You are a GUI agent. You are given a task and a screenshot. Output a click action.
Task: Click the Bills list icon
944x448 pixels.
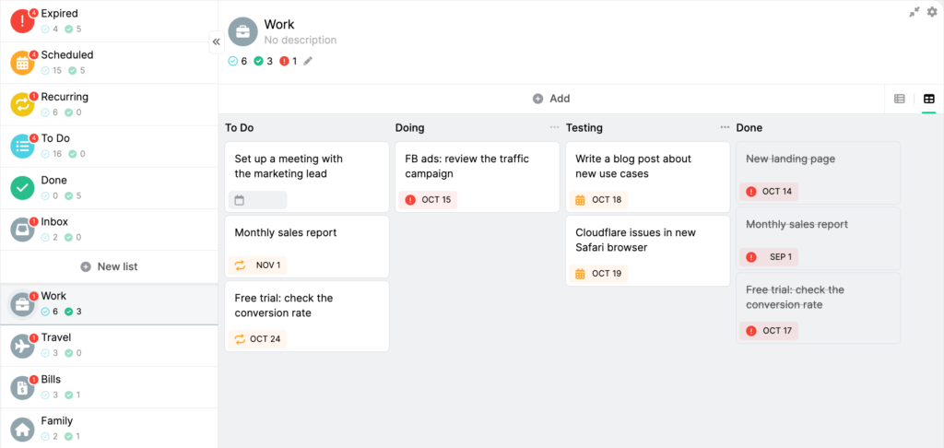22,388
